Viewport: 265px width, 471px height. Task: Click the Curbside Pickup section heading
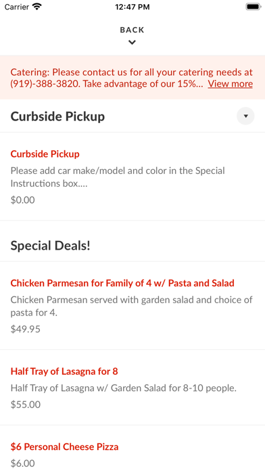57,116
